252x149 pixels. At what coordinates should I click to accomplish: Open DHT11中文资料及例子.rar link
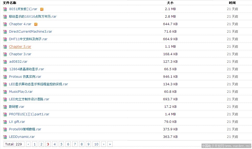(28, 39)
